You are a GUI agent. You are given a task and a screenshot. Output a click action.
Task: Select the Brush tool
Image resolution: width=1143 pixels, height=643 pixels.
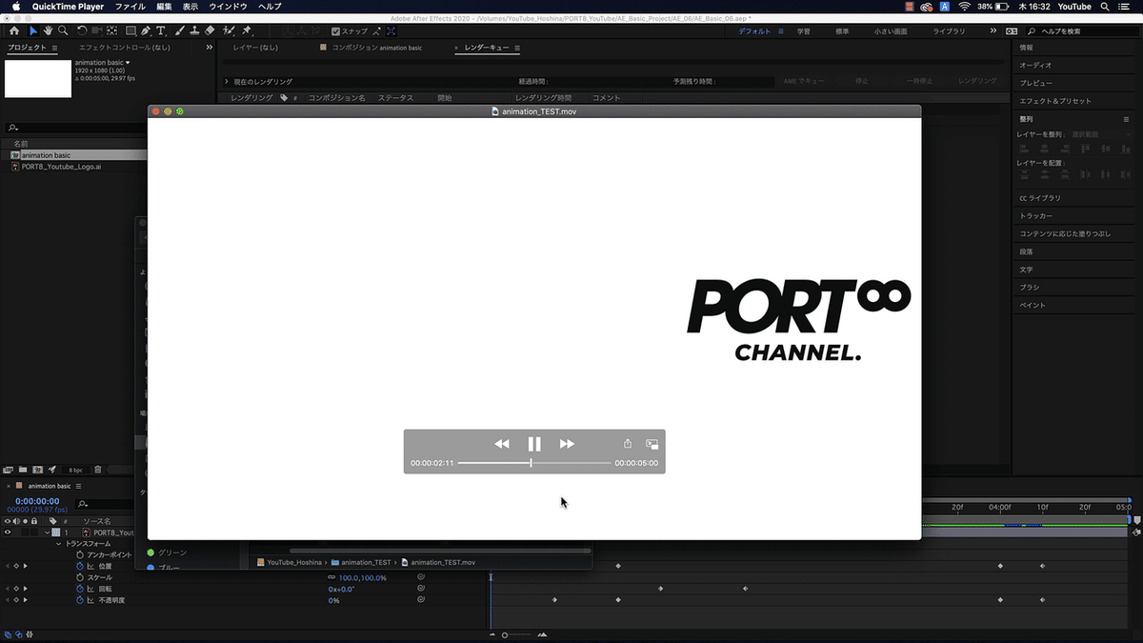coord(180,30)
